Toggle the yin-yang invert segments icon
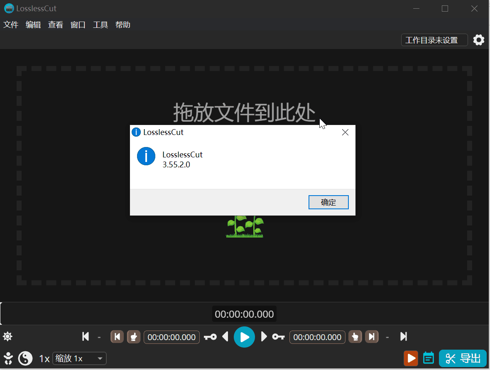Screen dimensions: 490x370 [25, 358]
